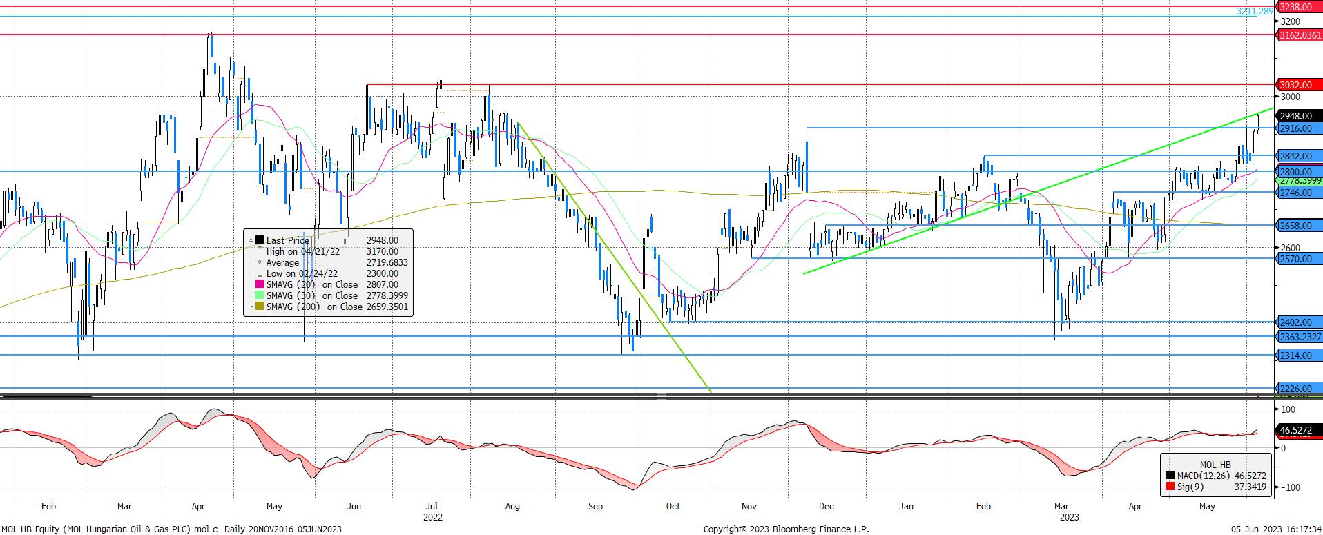Image resolution: width=1323 pixels, height=535 pixels.
Task: Click the Jun month label on the time axis
Action: pos(354,506)
